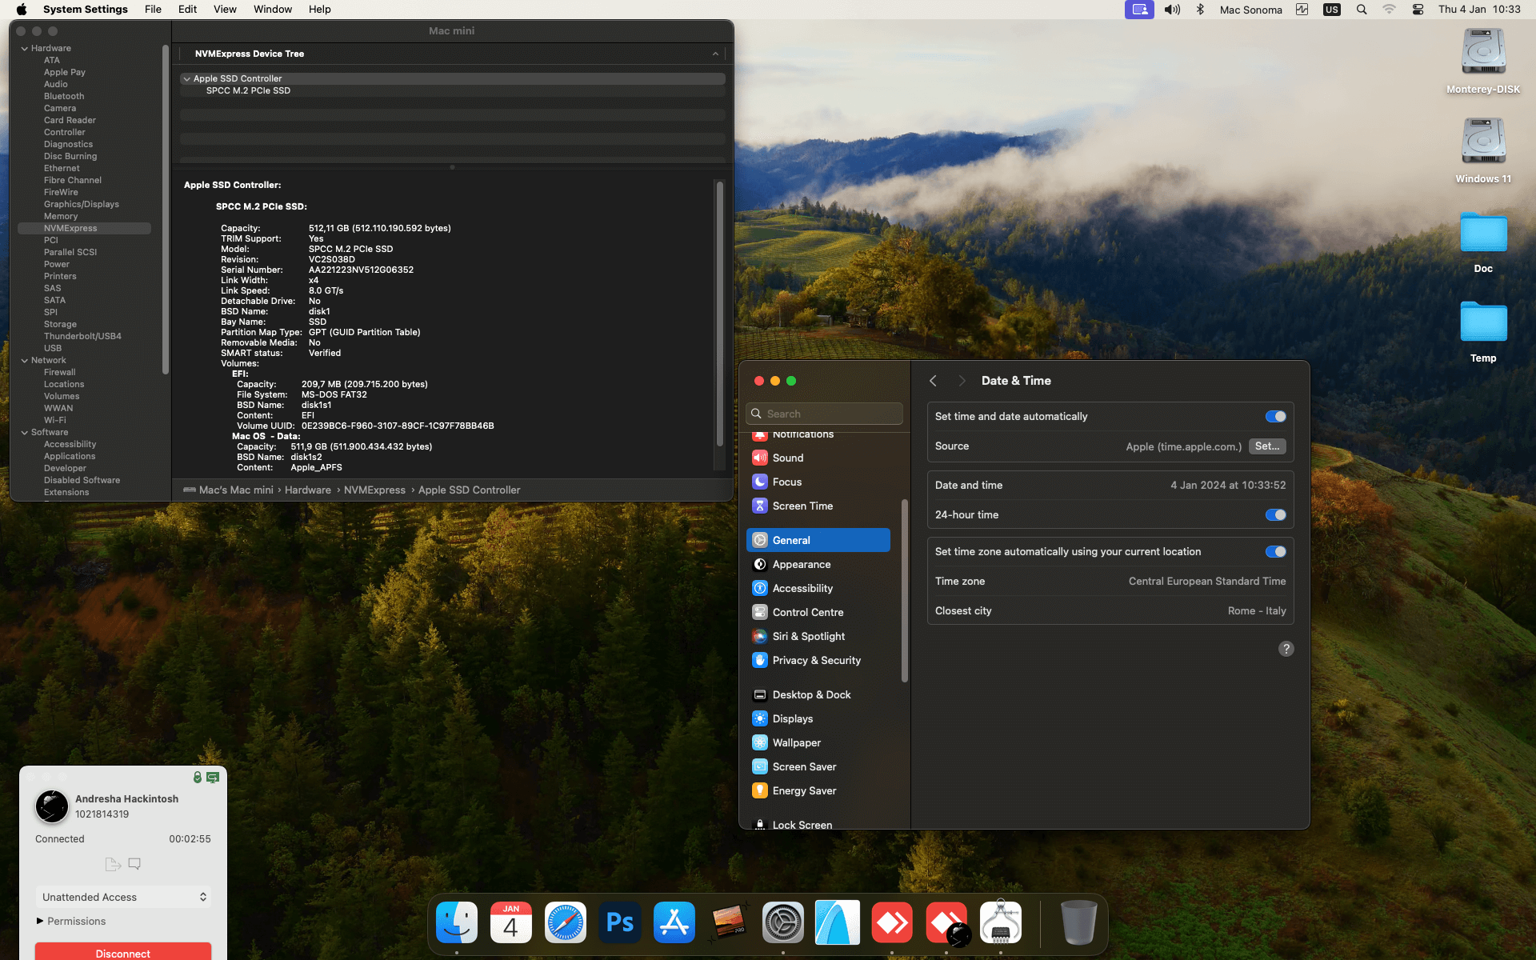Open the App Store dock icon
This screenshot has width=1536, height=960.
point(674,922)
